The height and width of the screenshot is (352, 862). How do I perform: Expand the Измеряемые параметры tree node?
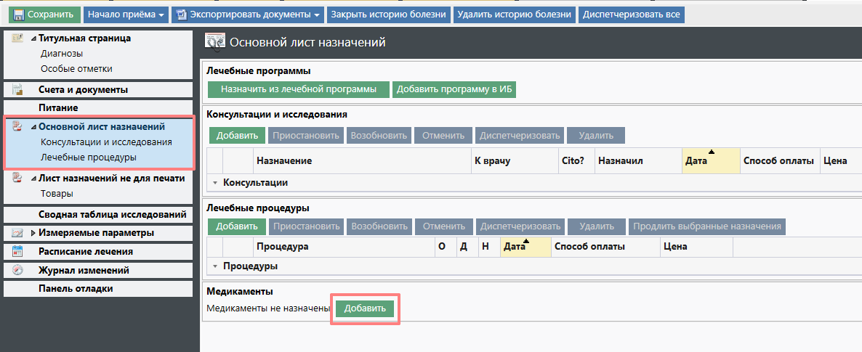click(33, 233)
